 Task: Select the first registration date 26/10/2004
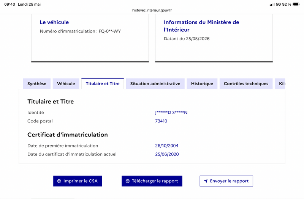(167, 146)
